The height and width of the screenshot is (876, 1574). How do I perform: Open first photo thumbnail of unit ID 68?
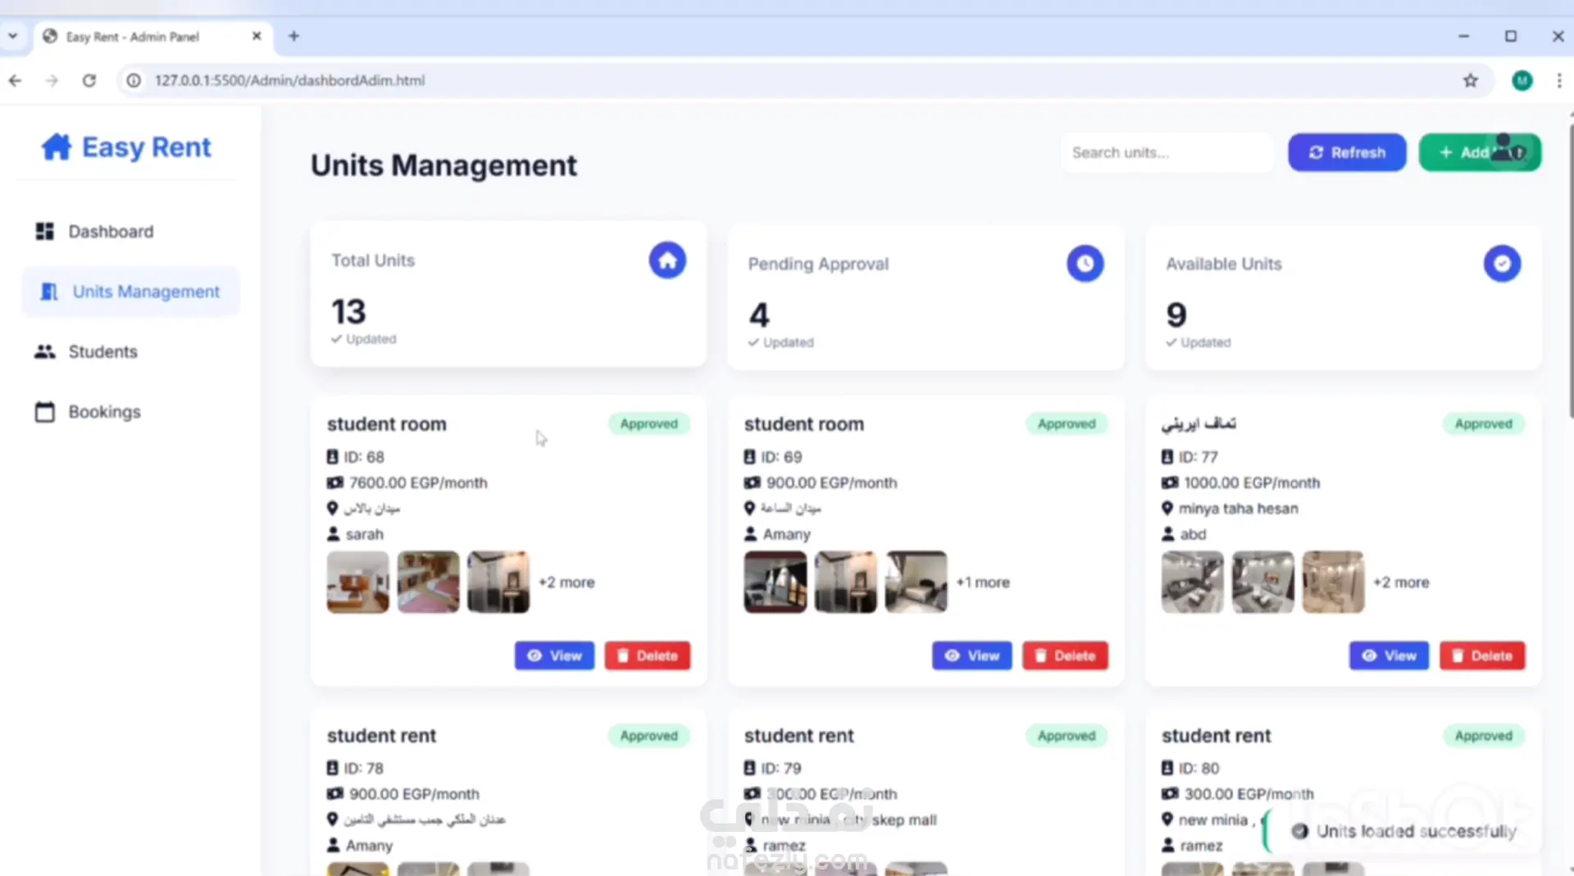358,582
